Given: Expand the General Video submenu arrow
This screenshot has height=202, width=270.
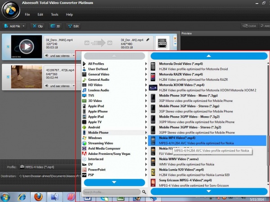Looking at the screenshot, I should coord(146,75).
